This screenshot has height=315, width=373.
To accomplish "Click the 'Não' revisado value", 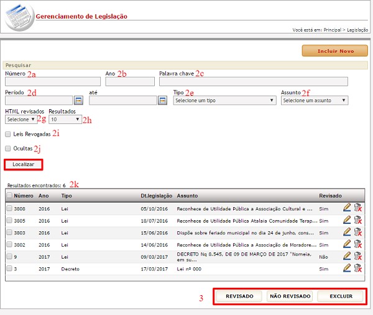I will (x=323, y=257).
